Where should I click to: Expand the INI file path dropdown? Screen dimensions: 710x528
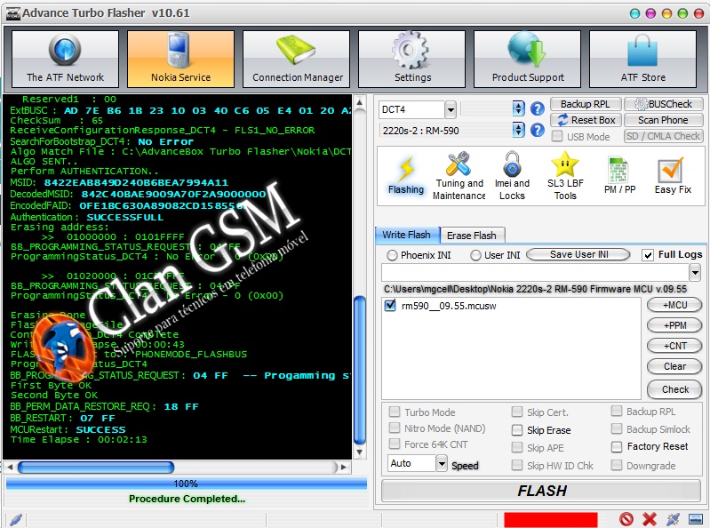[x=695, y=273]
